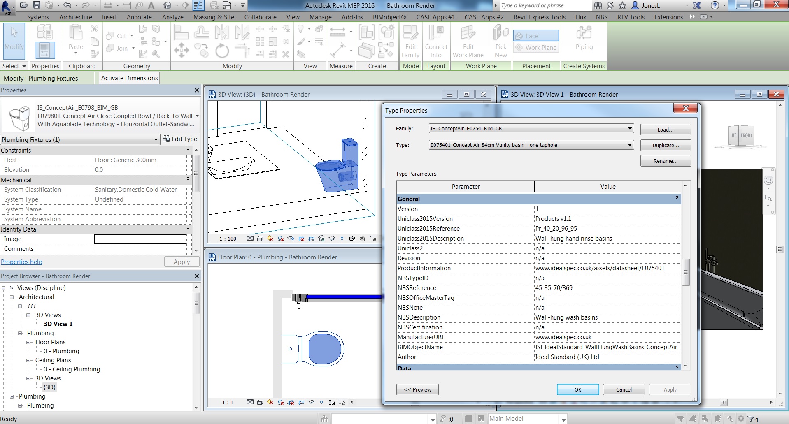The width and height of the screenshot is (789, 424).
Task: Click the Piping create systems icon
Action: (x=584, y=38)
